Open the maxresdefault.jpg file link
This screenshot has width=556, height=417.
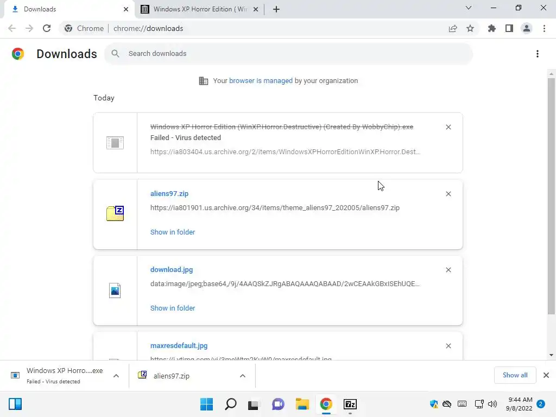179,346
